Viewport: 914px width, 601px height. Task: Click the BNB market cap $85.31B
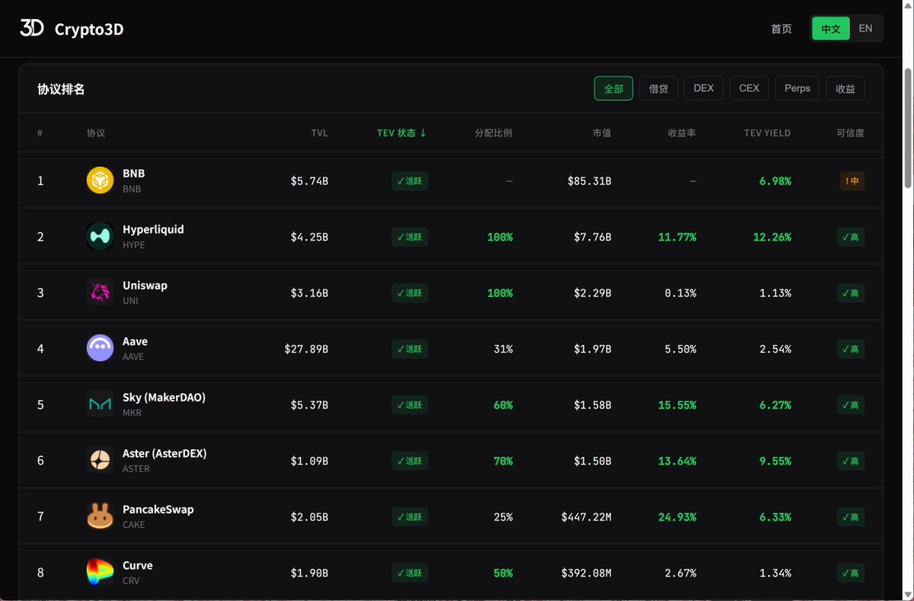[x=590, y=181]
